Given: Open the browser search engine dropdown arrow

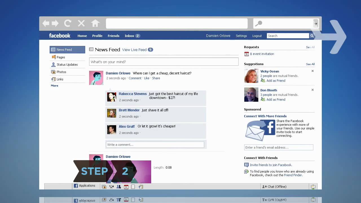Looking at the screenshot, I should coord(316,24).
